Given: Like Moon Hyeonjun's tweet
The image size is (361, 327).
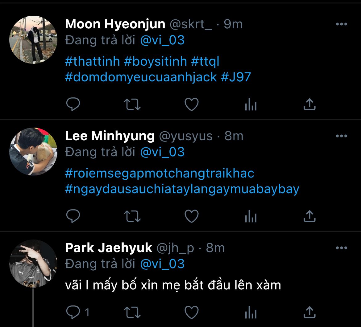Looking at the screenshot, I should click(191, 104).
